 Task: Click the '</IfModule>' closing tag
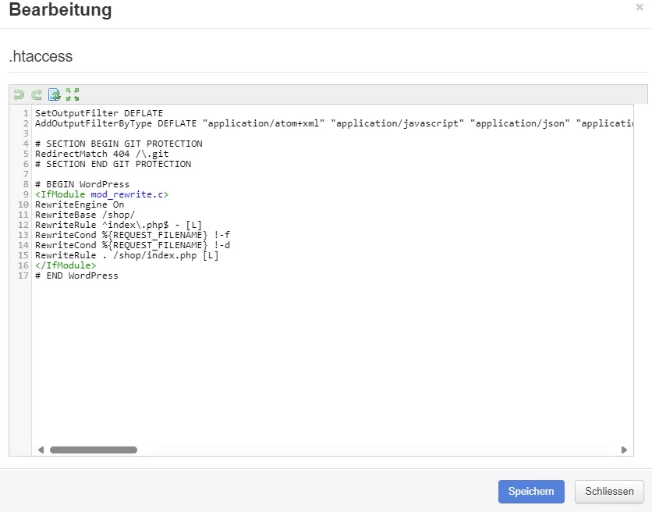point(66,265)
